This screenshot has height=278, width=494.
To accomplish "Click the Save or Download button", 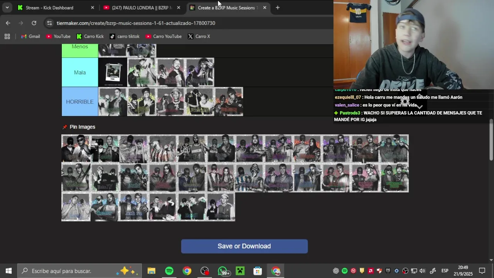I will pyautogui.click(x=244, y=246).
